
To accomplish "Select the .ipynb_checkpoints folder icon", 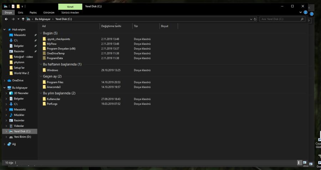I will click(44, 39).
